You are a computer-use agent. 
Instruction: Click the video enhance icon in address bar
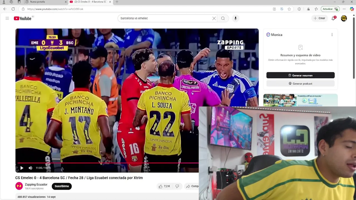[282, 9]
